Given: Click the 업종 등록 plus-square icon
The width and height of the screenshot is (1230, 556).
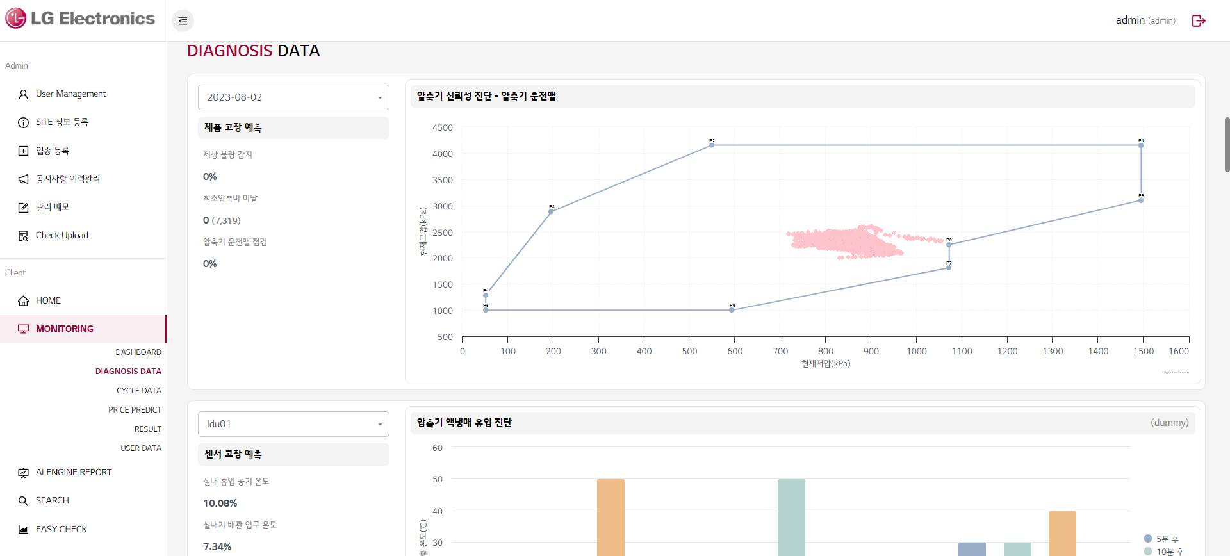Looking at the screenshot, I should point(23,151).
